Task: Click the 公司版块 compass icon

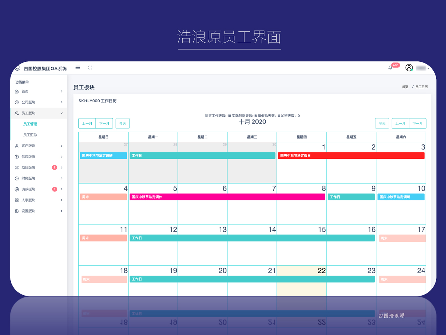Action: point(17,102)
